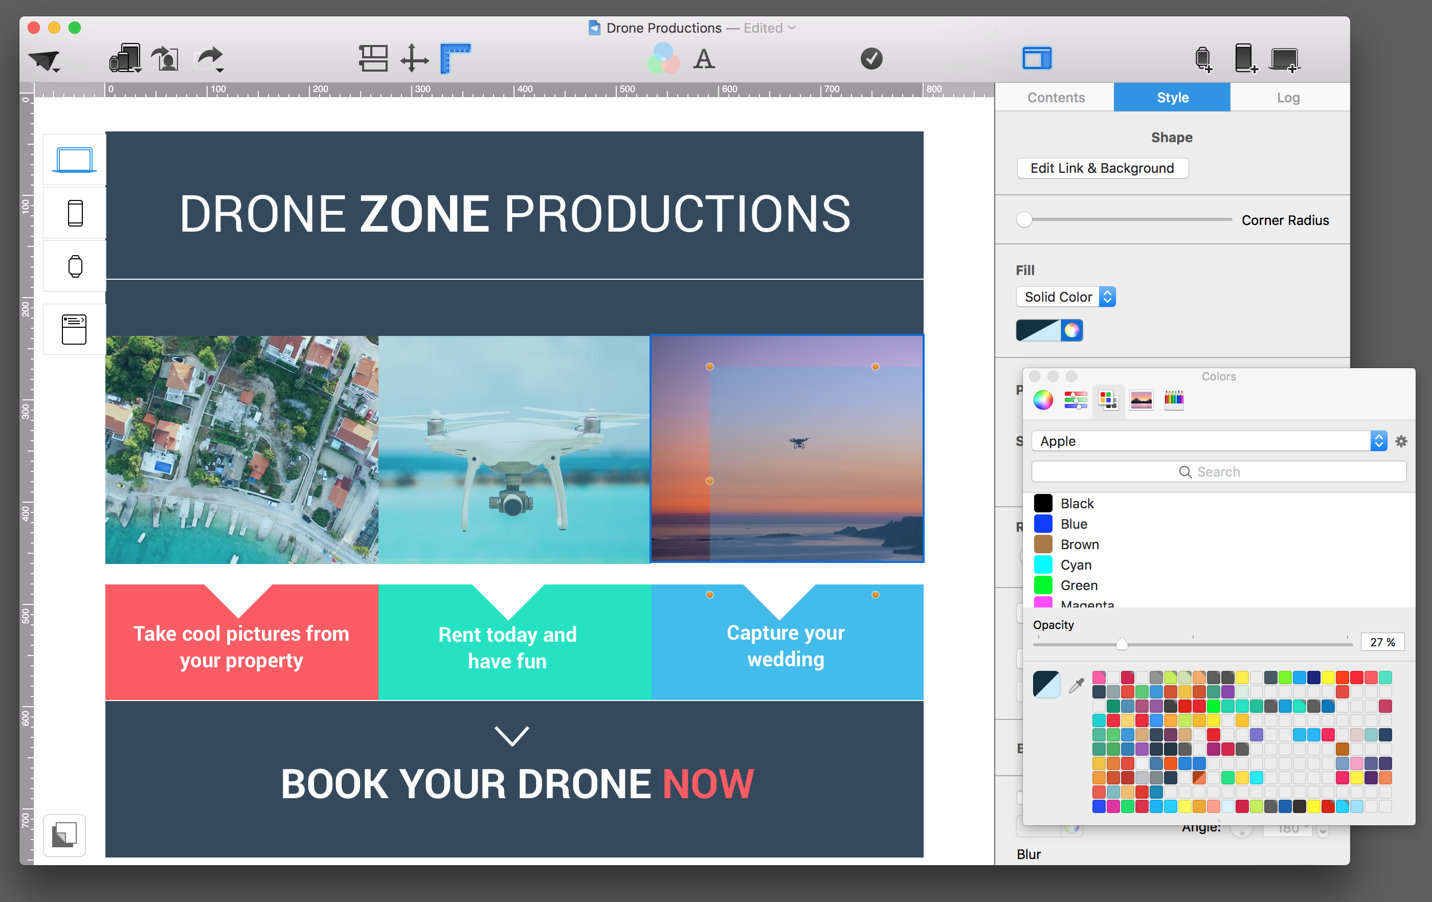Select the white drone photo
1432x902 pixels.
[514, 449]
